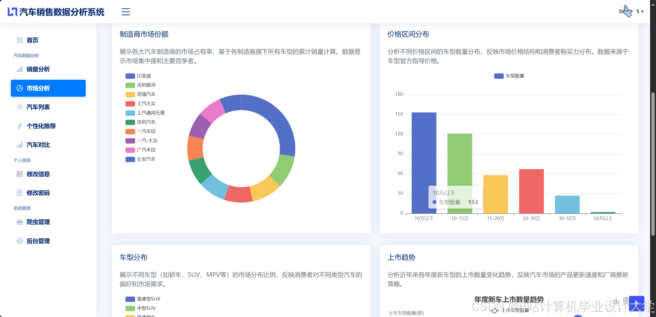The width and height of the screenshot is (656, 317).
Task: Click the 20-30万 red bar
Action: click(x=531, y=191)
